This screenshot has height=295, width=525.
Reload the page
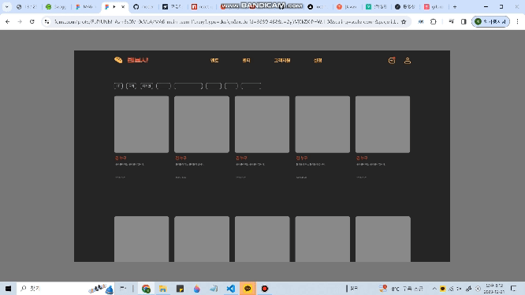pyautogui.click(x=32, y=22)
